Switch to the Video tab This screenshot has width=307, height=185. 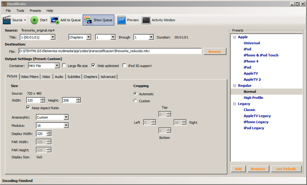click(46, 77)
